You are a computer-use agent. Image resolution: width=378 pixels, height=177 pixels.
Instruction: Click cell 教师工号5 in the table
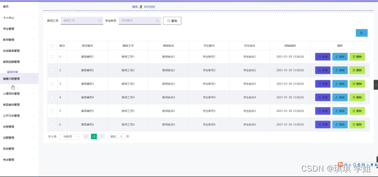[128, 111]
